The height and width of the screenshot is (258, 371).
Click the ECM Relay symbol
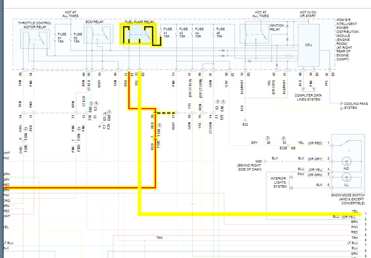coord(98,35)
